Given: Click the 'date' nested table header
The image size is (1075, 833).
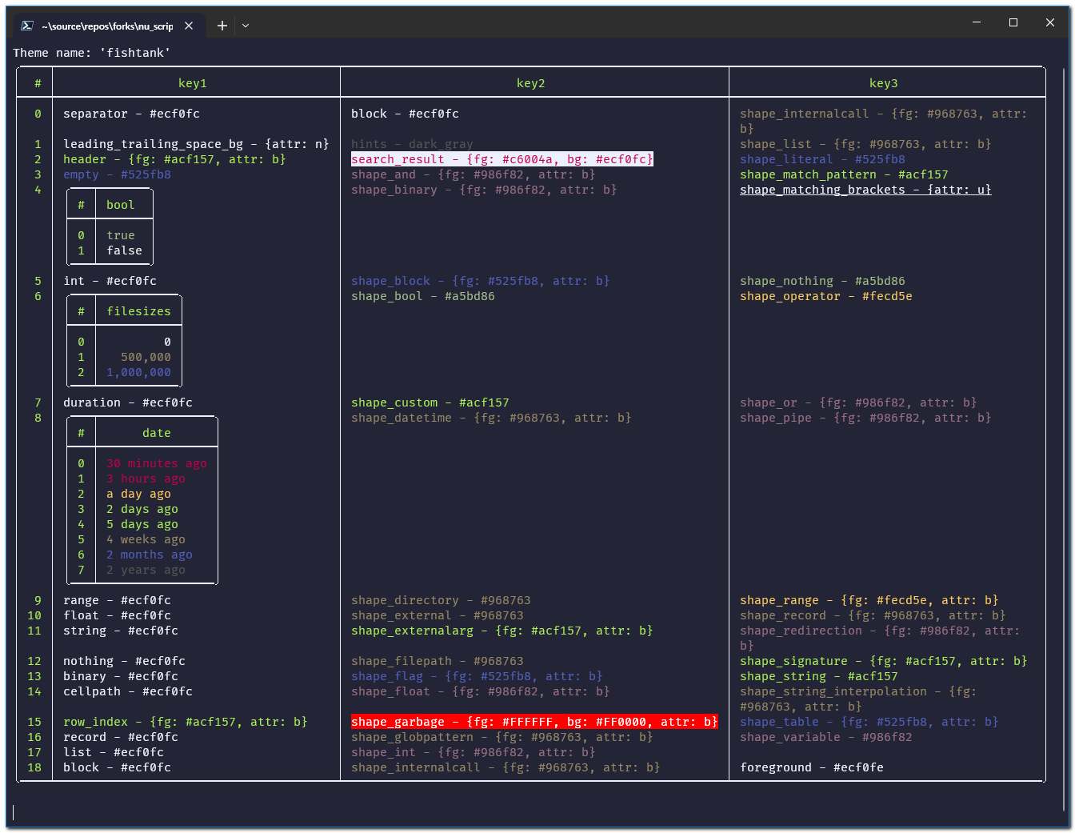Looking at the screenshot, I should [157, 433].
